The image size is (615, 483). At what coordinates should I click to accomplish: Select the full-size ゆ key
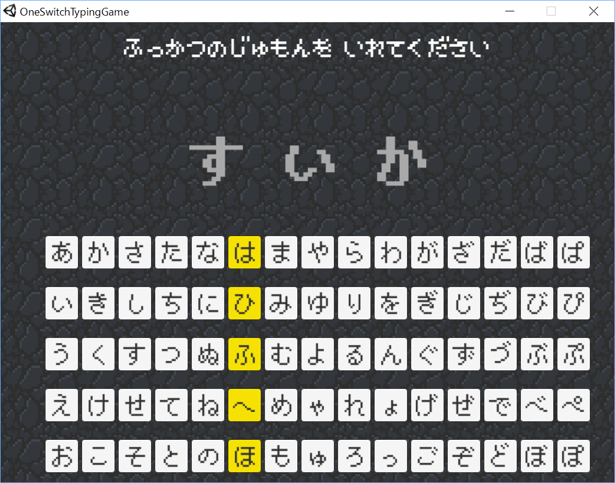318,303
